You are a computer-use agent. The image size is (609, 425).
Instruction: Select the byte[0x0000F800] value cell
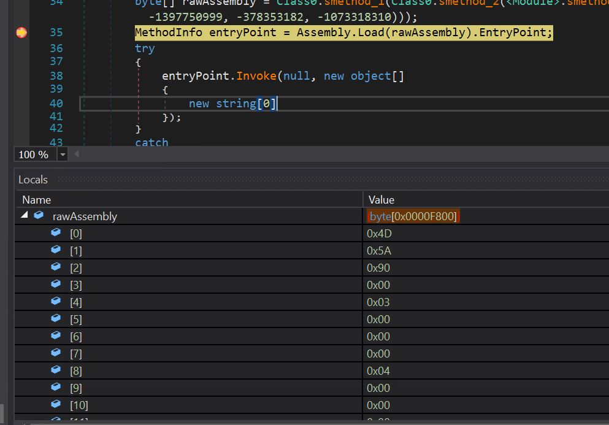[x=413, y=216]
